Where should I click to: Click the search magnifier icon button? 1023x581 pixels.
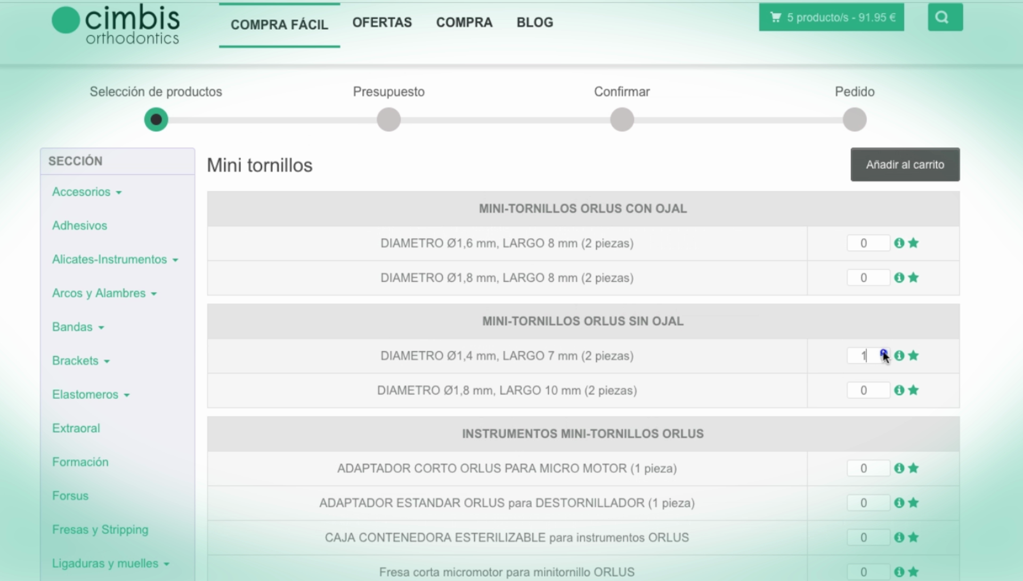[945, 18]
